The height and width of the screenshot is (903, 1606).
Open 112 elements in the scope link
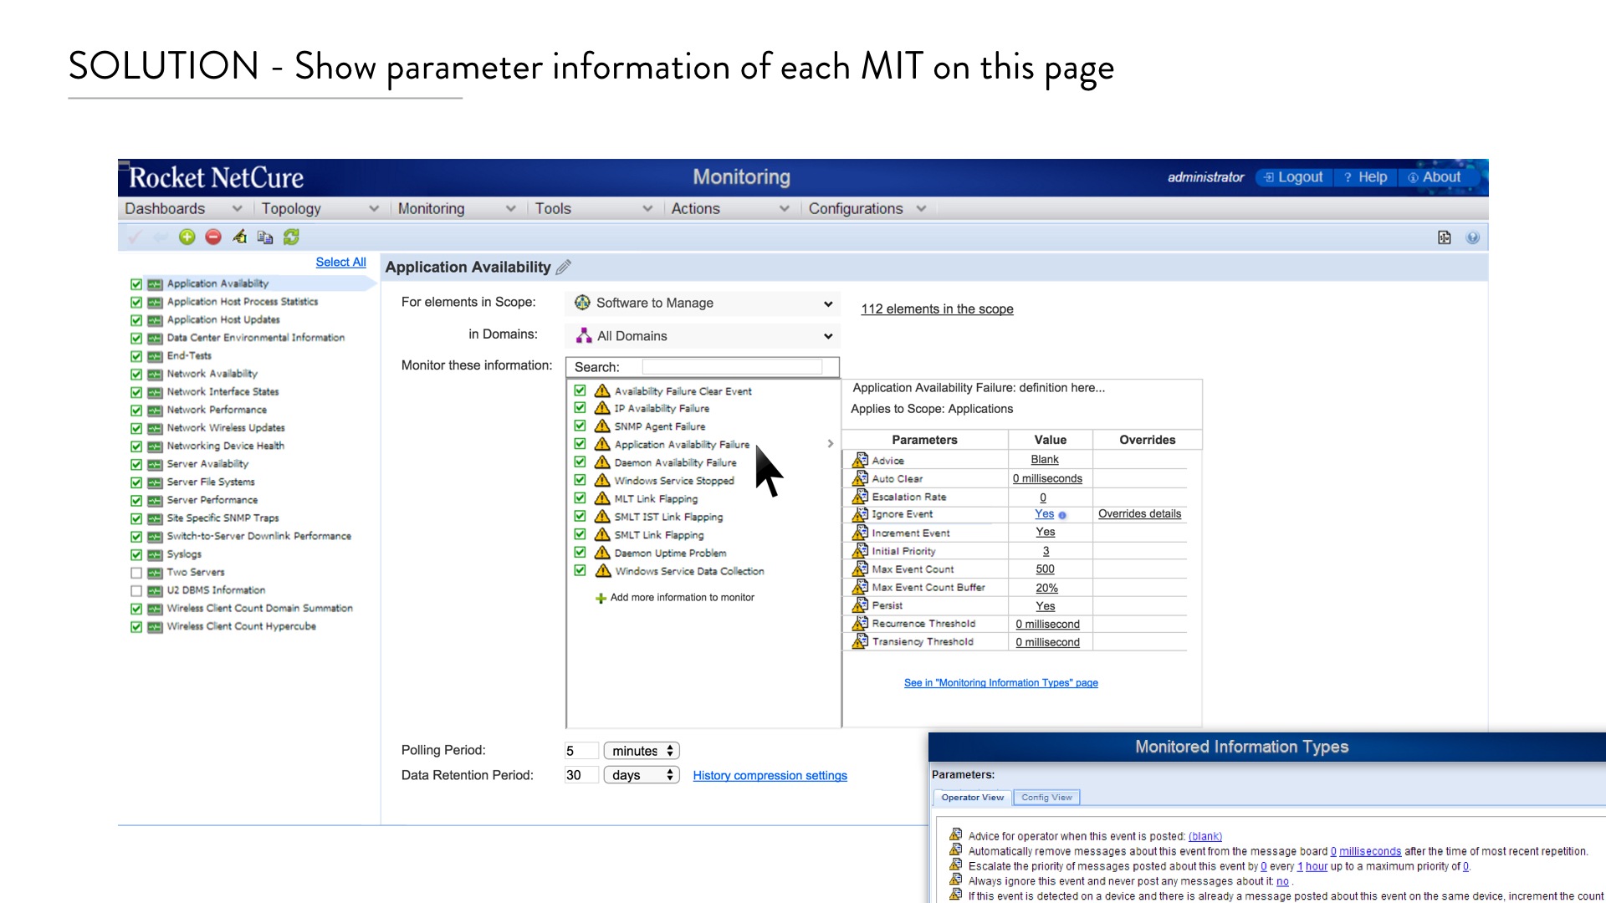(x=937, y=309)
